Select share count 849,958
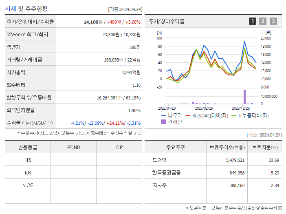This screenshot has height=214, width=286. click(237, 173)
